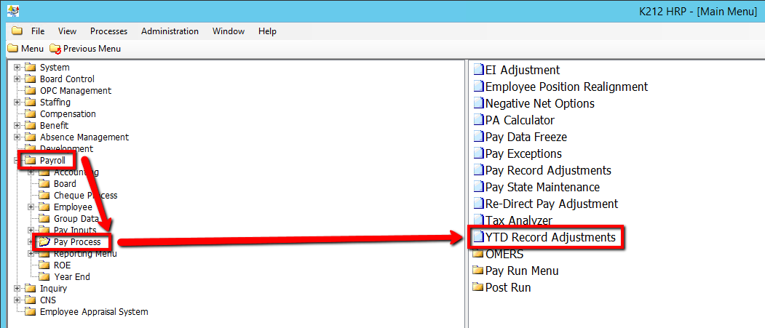
Task: Open the OMERS folder icon
Action: click(478, 254)
